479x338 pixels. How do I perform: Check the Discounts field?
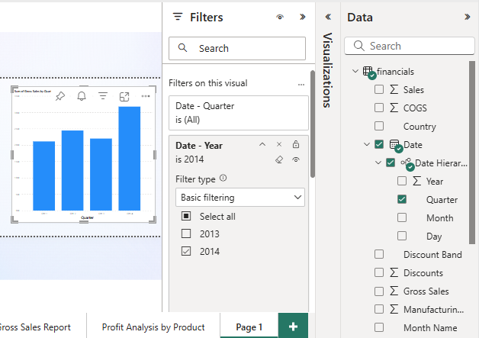click(x=379, y=272)
